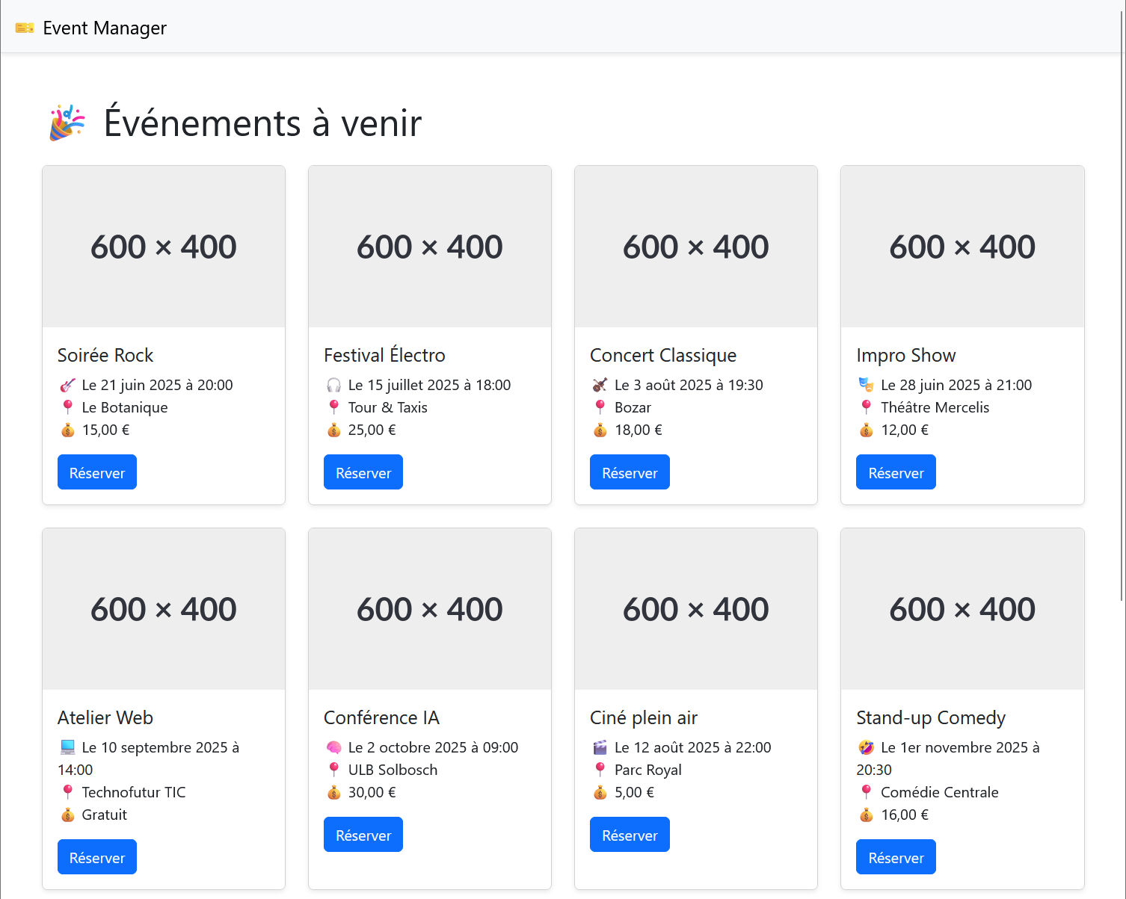
Task: Click the brain icon under Conférence IA
Action: tap(333, 748)
